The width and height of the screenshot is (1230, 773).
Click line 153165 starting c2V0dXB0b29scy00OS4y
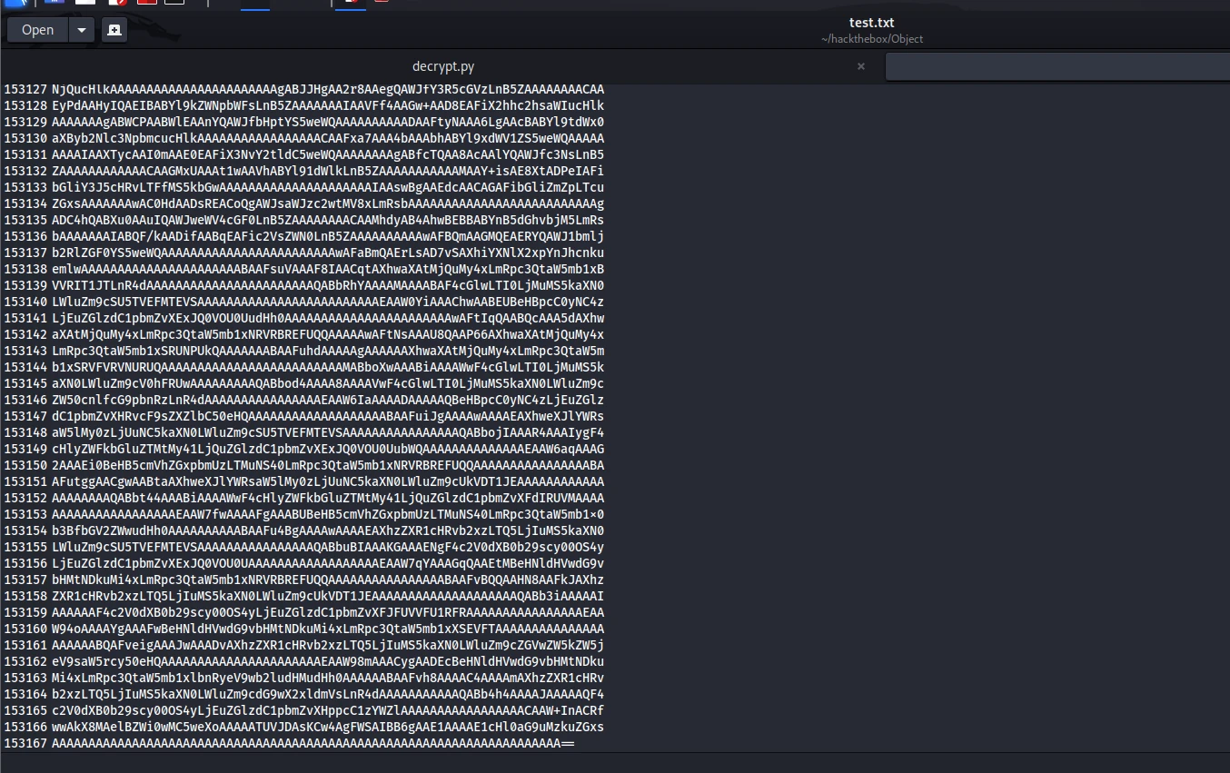(x=328, y=710)
